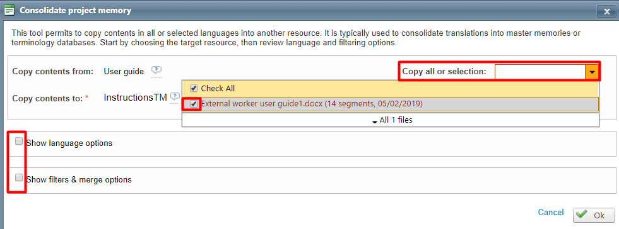Confirm with the Ok button
Screen dimensions: 619x229
[x=593, y=215]
